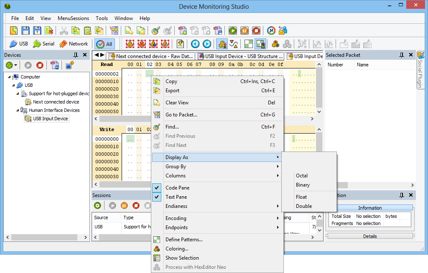Click the red stop icon in Sessions panel

(x=136, y=205)
